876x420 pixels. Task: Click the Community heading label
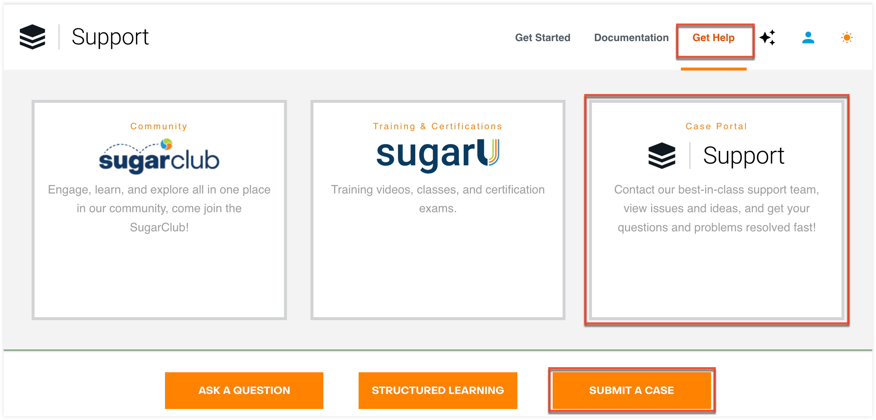tap(159, 126)
